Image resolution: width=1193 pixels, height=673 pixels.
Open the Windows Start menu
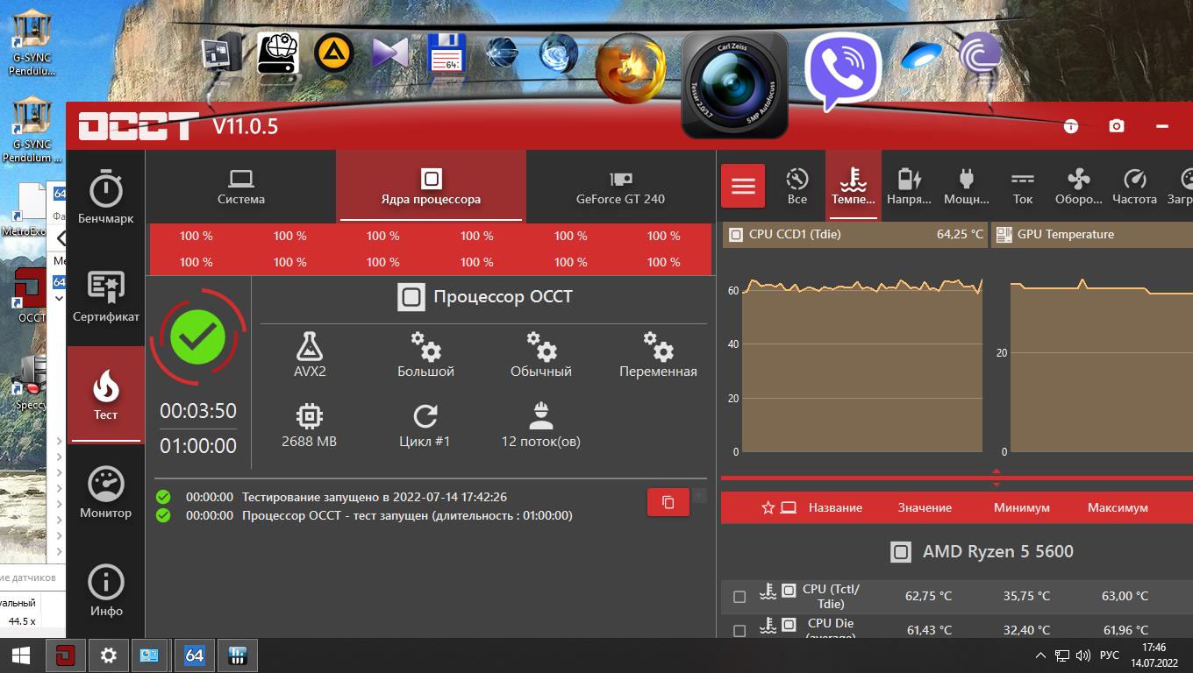[21, 655]
